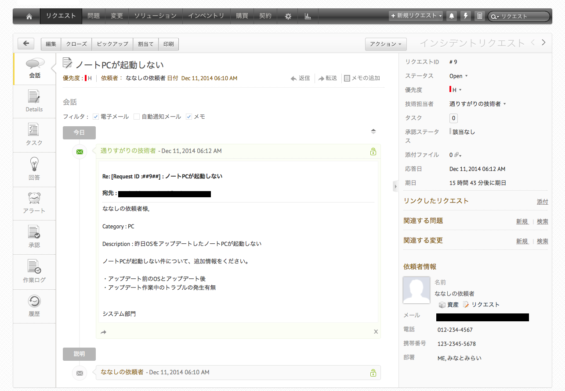Image resolution: width=565 pixels, height=391 pixels.
Task: Open the document list icon in top bar
Action: [x=480, y=16]
